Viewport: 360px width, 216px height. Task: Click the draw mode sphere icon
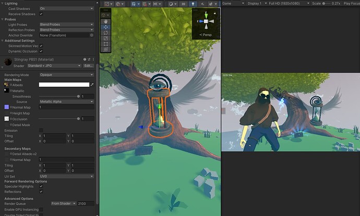point(171,4)
